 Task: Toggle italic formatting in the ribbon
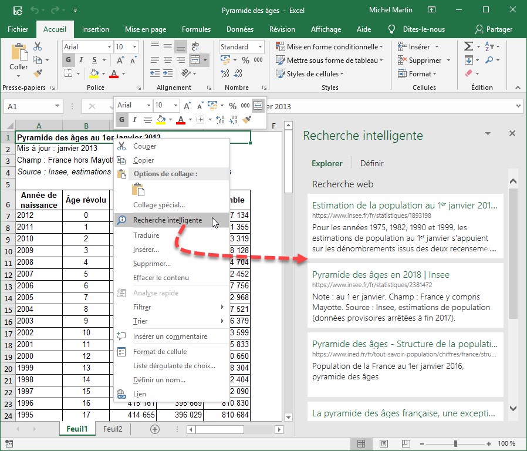pos(81,60)
